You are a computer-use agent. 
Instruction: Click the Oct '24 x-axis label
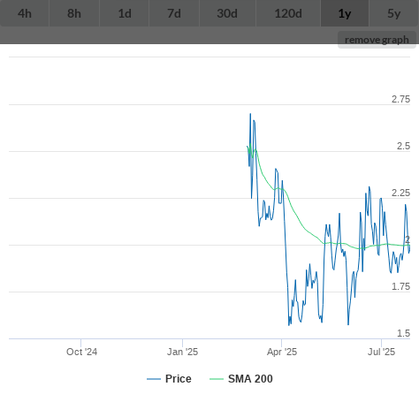coord(81,352)
